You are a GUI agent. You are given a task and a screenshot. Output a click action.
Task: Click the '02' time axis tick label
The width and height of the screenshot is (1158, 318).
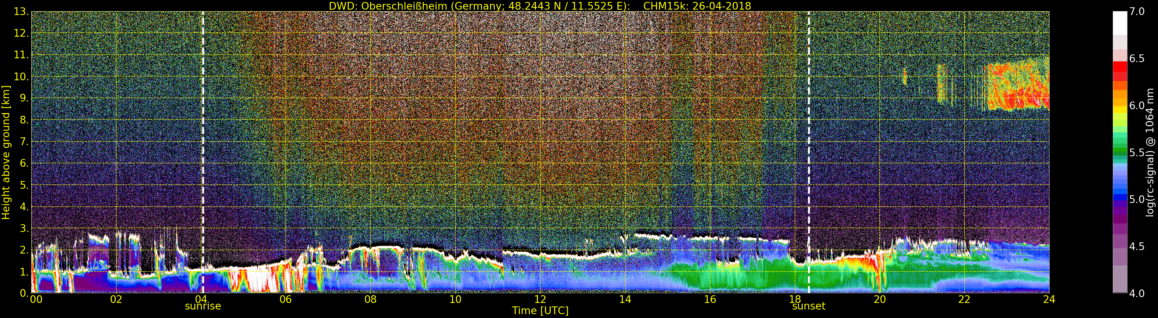(x=116, y=299)
